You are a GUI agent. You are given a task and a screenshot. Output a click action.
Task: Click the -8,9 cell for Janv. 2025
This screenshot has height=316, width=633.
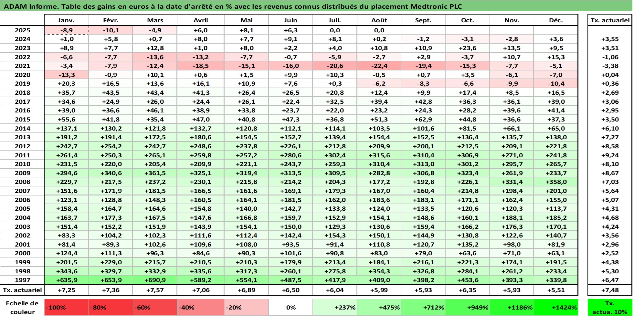coord(66,30)
